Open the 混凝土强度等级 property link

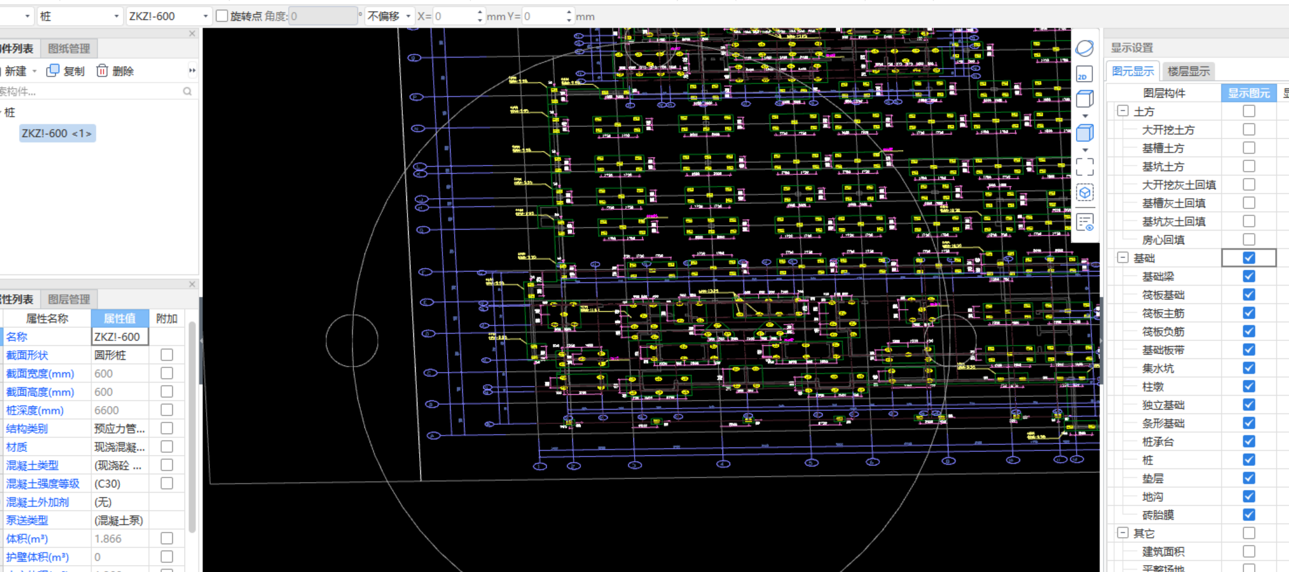coord(43,483)
